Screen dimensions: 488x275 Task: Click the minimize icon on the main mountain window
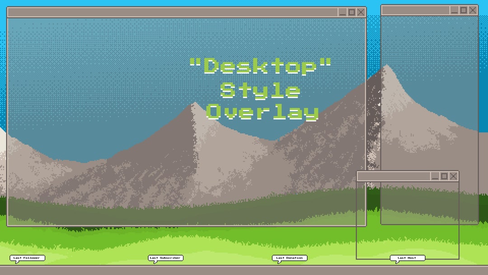tap(342, 12)
